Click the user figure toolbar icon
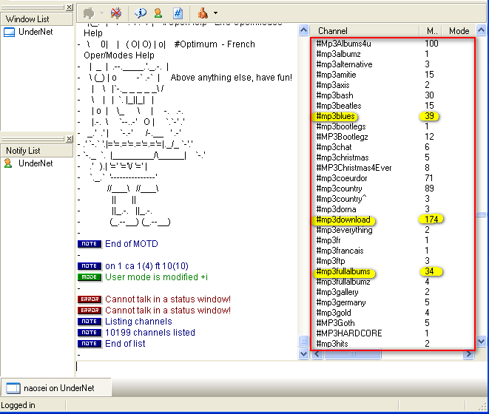This screenshot has height=414, width=489. (x=158, y=13)
